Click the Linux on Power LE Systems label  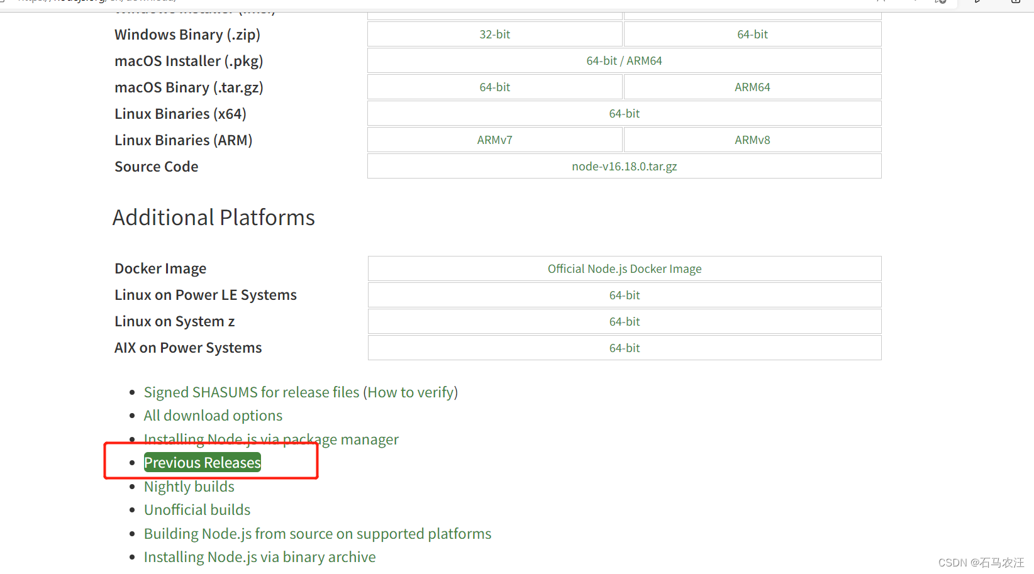click(206, 295)
